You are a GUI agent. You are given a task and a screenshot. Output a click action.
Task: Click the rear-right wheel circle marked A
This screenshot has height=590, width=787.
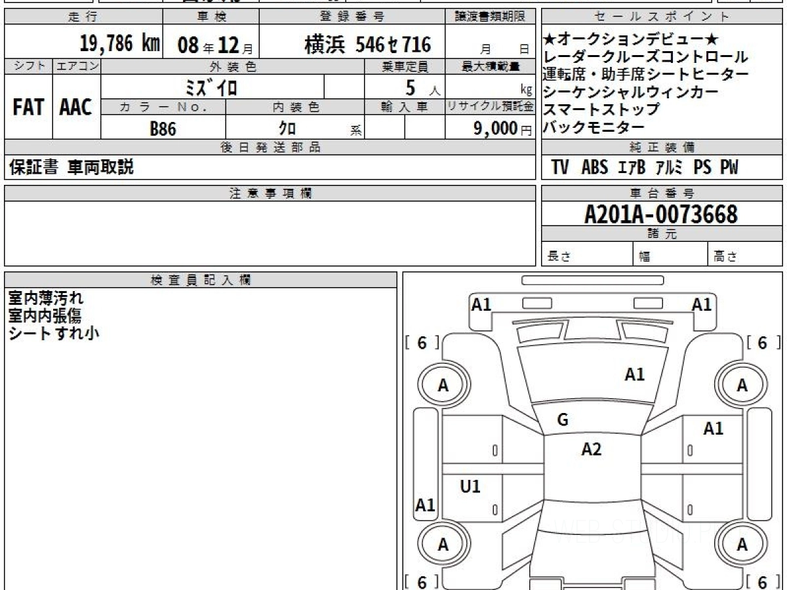(x=742, y=544)
